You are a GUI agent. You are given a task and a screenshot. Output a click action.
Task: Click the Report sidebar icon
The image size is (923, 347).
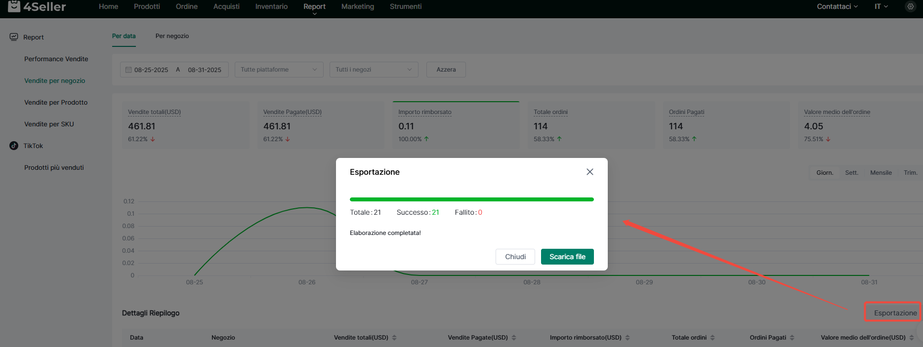click(14, 37)
